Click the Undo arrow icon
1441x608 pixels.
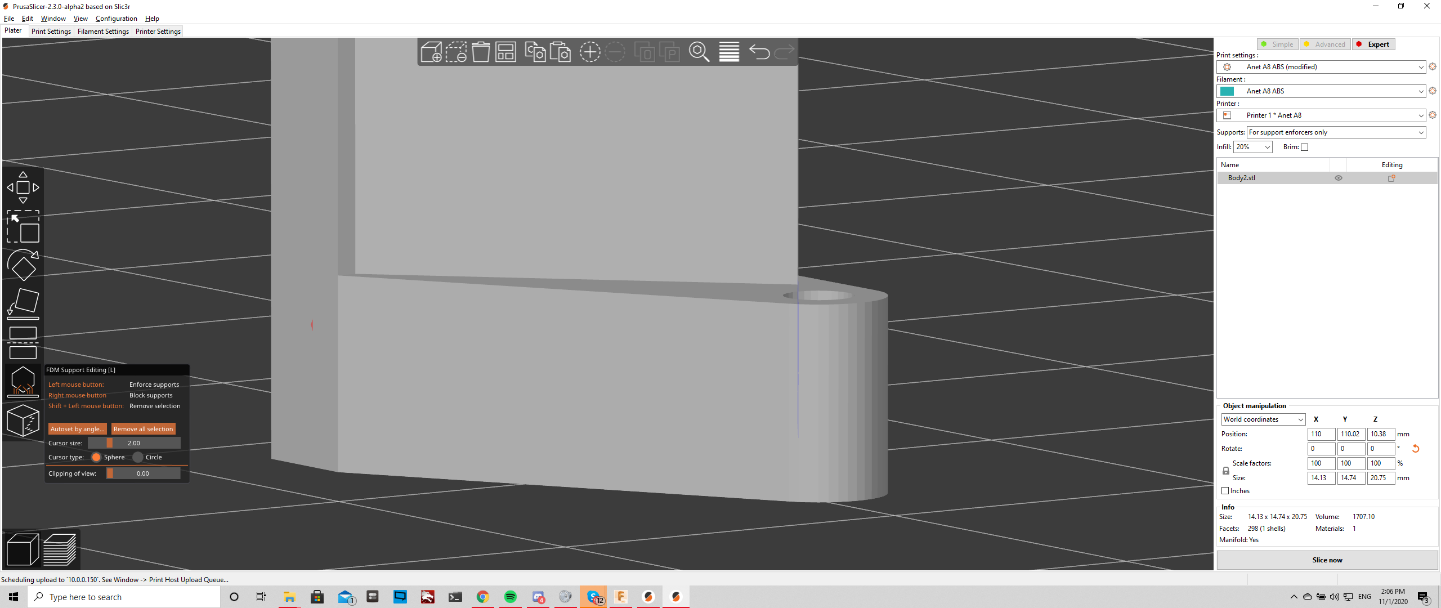coord(759,52)
